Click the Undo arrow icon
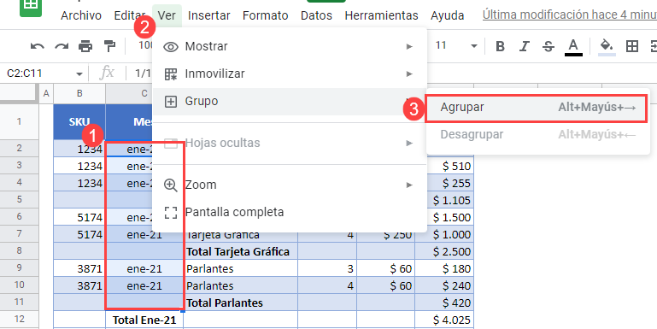This screenshot has height=329, width=657. click(x=38, y=46)
